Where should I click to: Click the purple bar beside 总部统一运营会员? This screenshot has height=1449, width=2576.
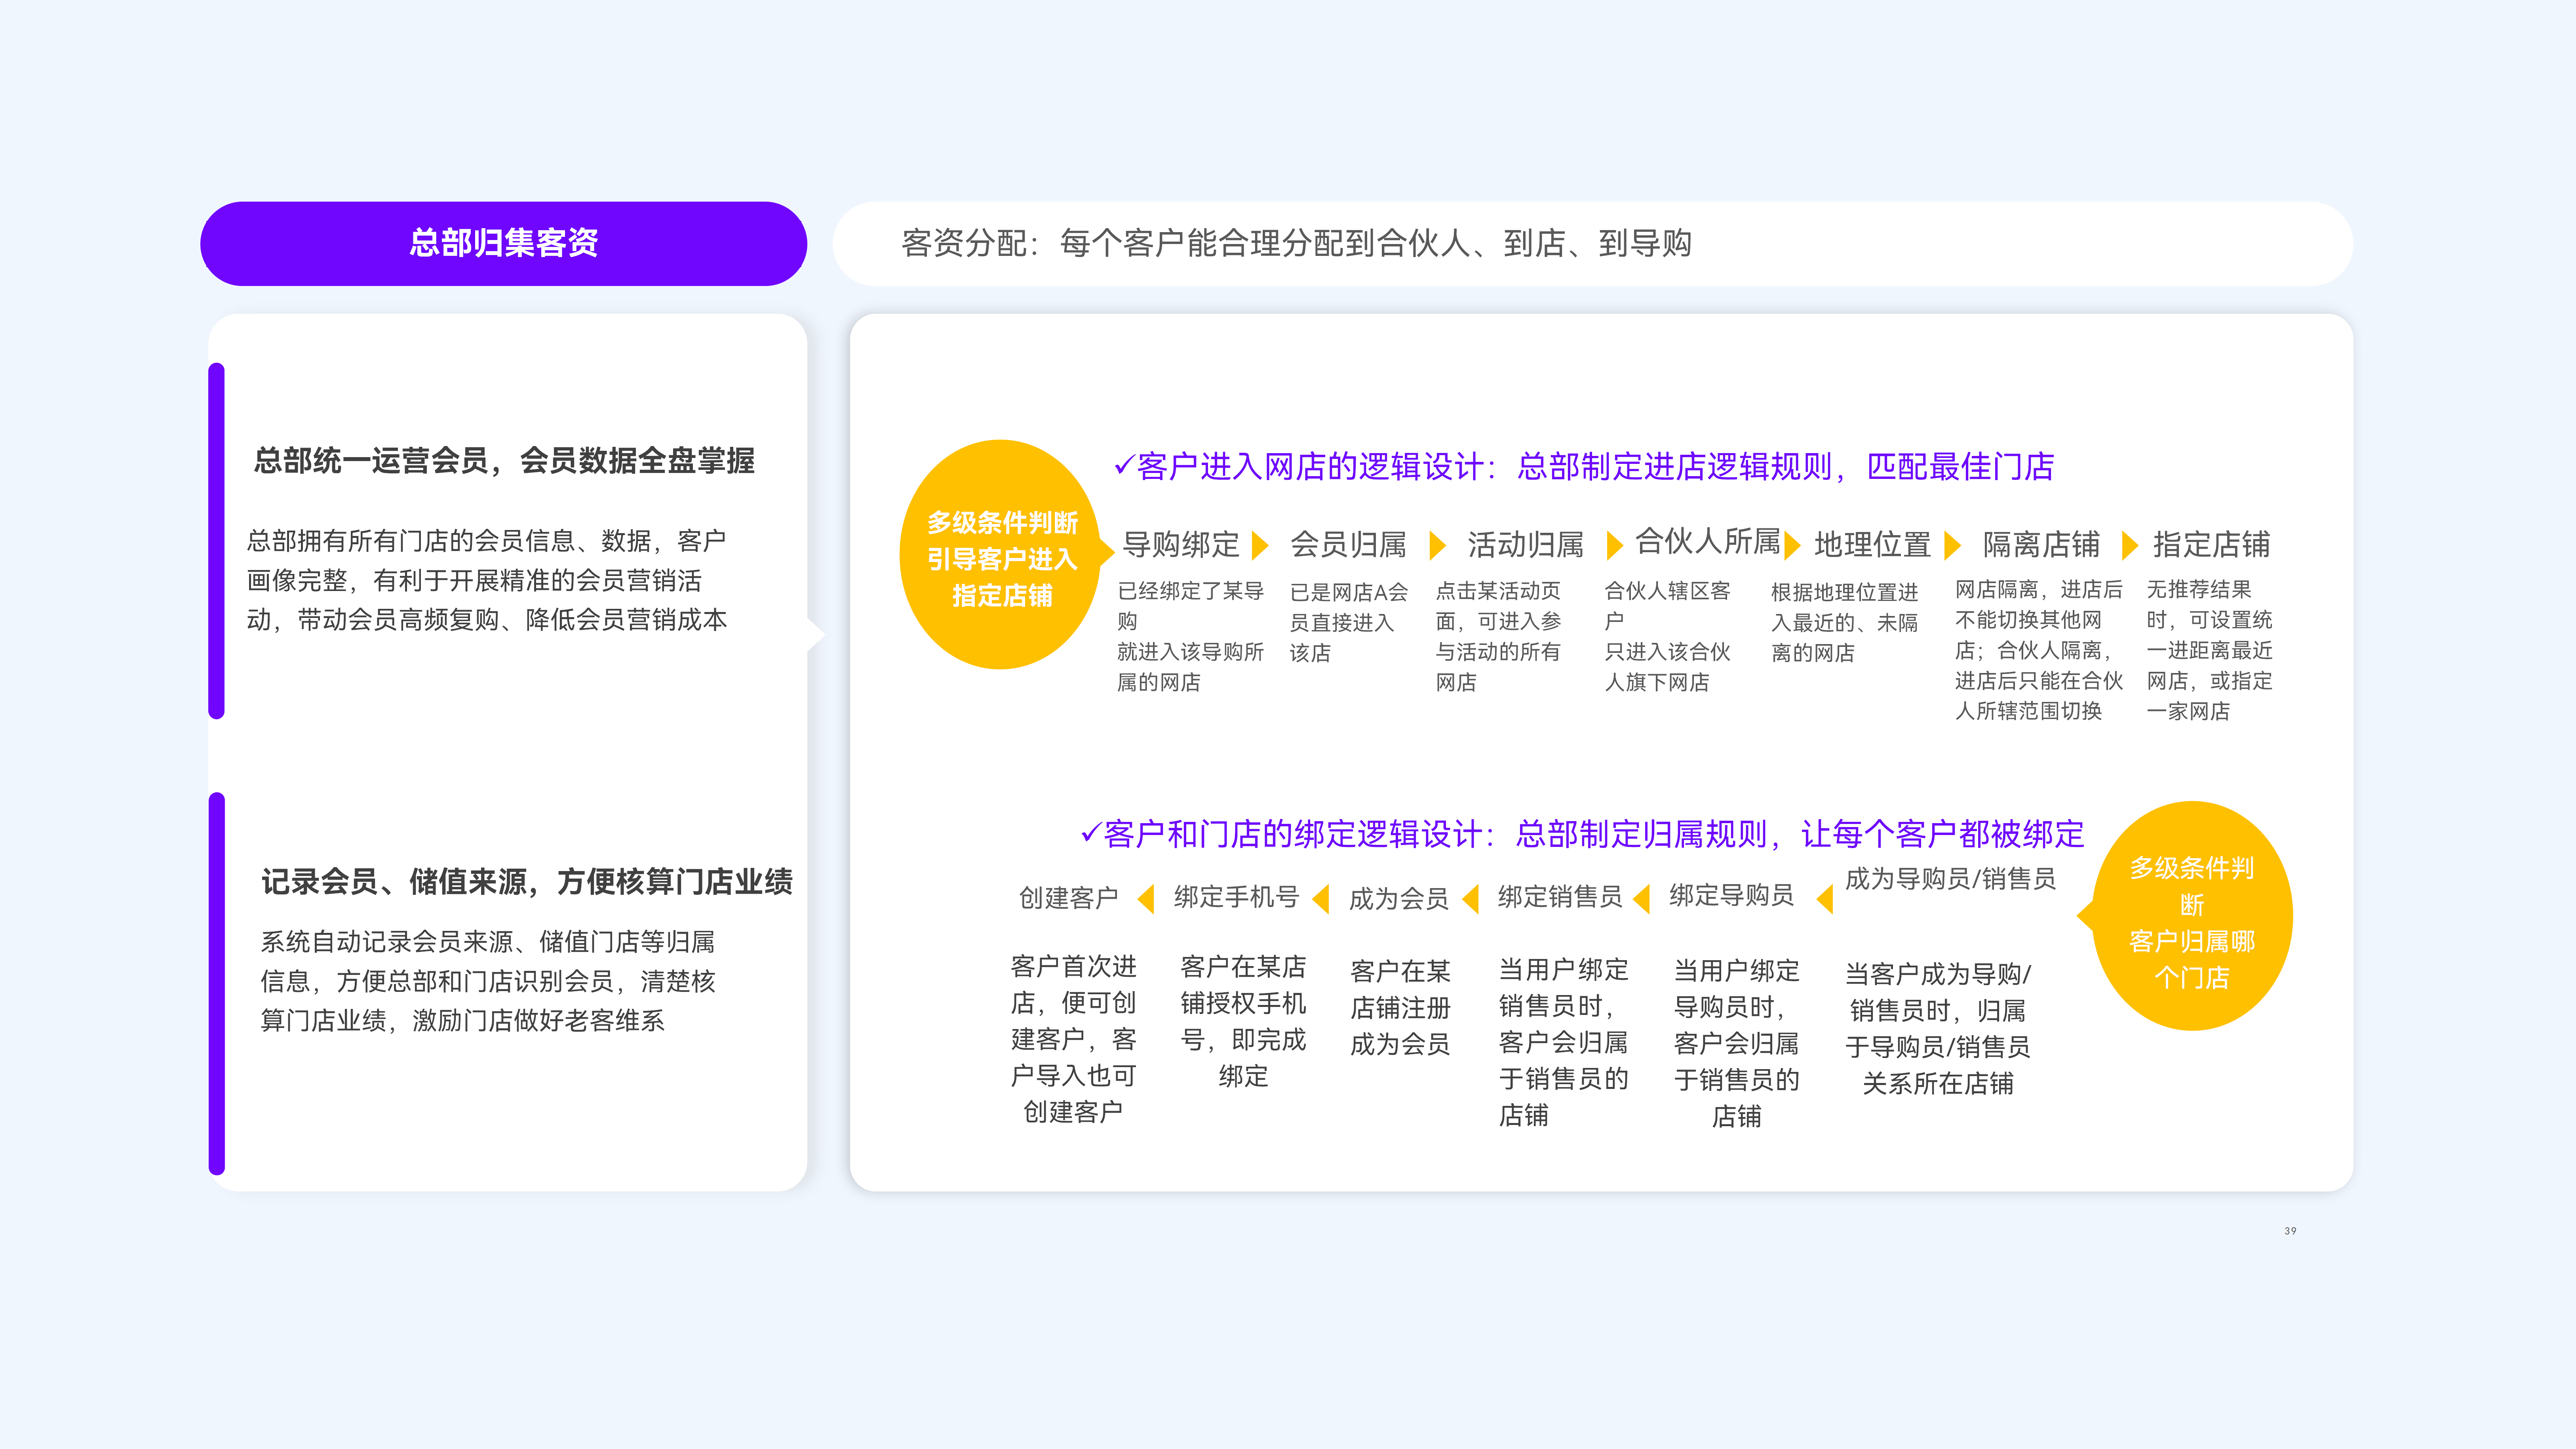click(x=216, y=540)
